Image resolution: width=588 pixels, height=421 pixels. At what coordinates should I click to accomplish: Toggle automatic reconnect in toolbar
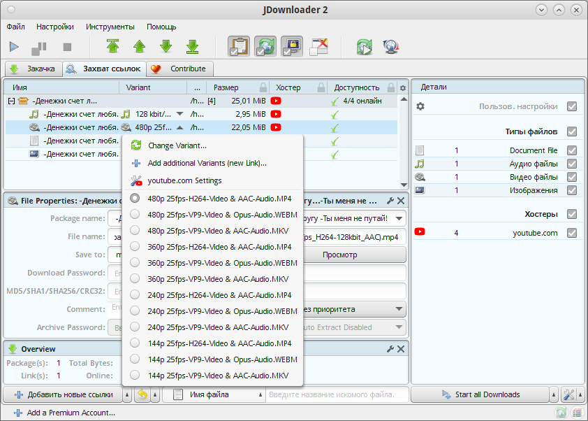[265, 47]
